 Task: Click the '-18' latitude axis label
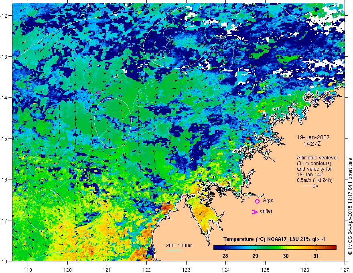tap(4, 261)
